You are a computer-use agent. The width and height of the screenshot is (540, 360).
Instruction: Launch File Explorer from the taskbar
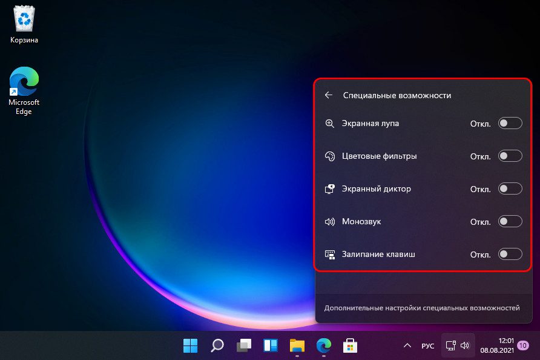[297, 345]
